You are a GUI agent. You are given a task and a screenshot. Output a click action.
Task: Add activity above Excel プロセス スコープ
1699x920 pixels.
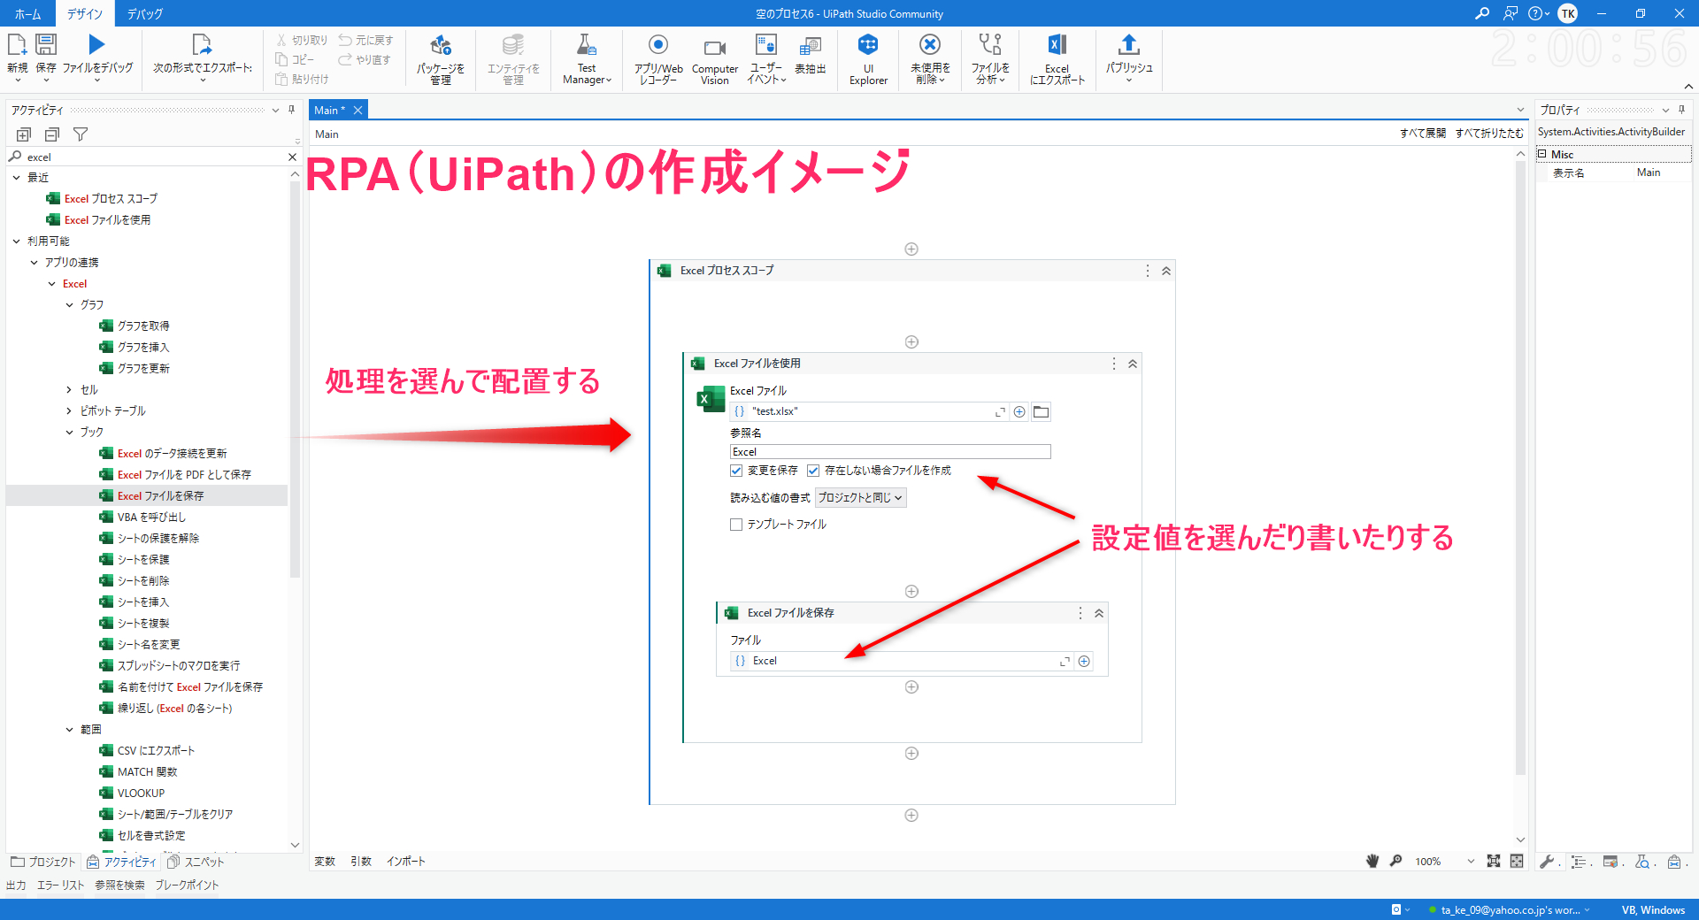[911, 249]
